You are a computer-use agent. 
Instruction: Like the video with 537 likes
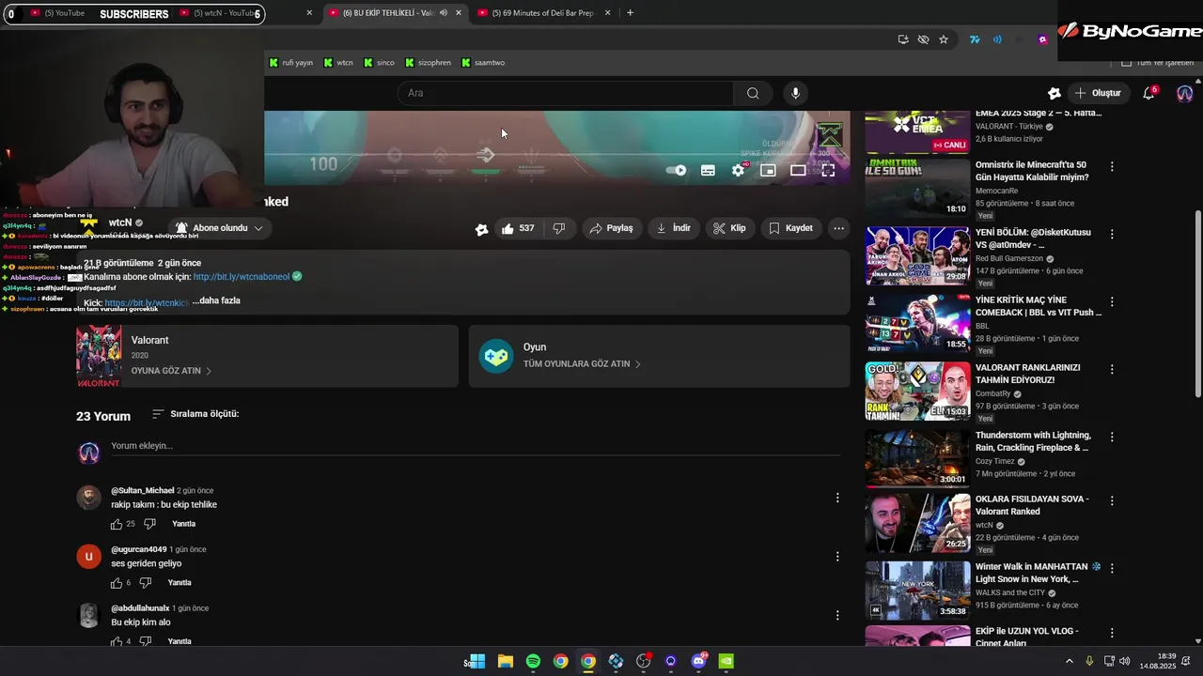tap(518, 228)
